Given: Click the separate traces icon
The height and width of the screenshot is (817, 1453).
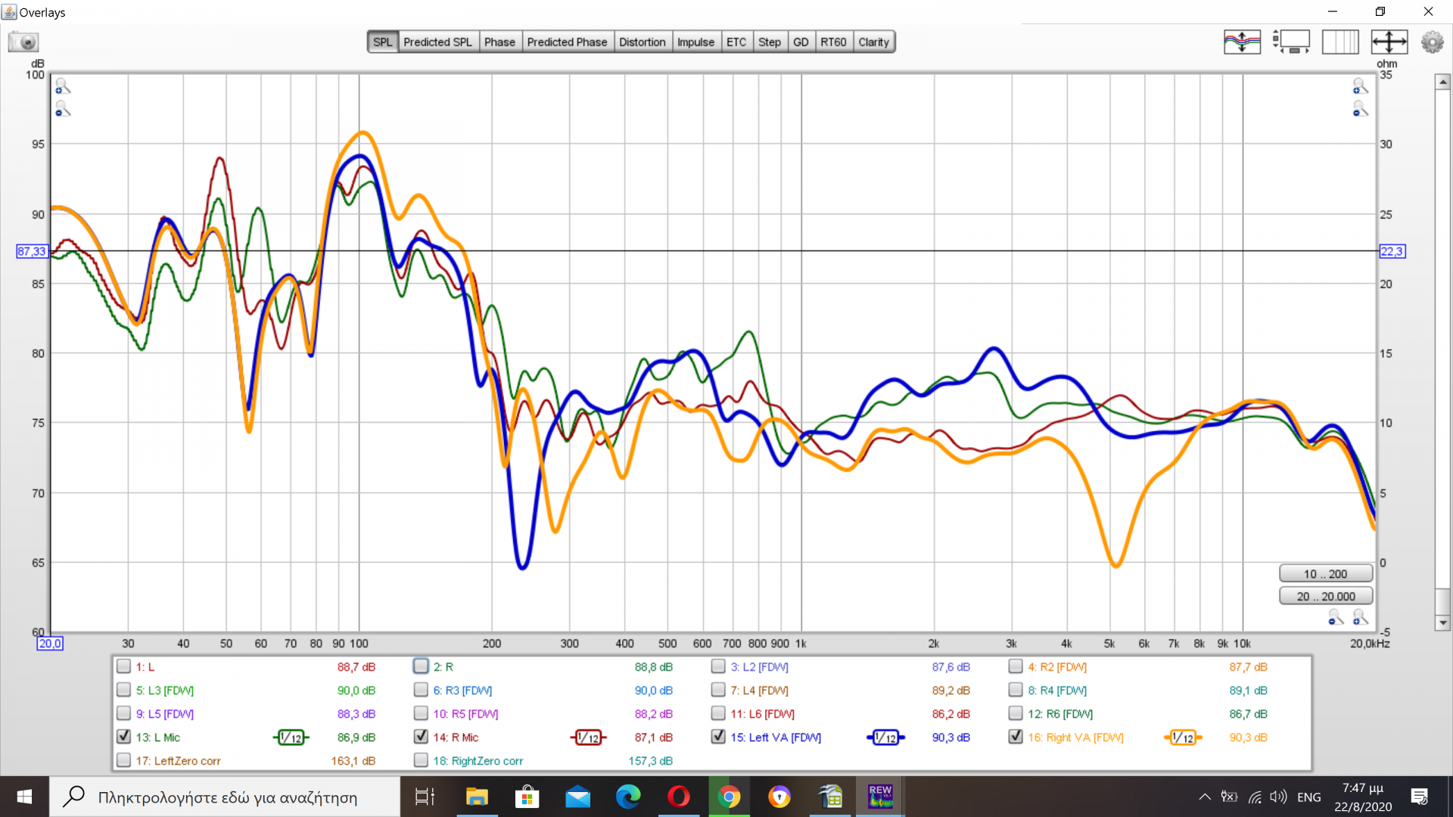Looking at the screenshot, I should coord(1242,42).
